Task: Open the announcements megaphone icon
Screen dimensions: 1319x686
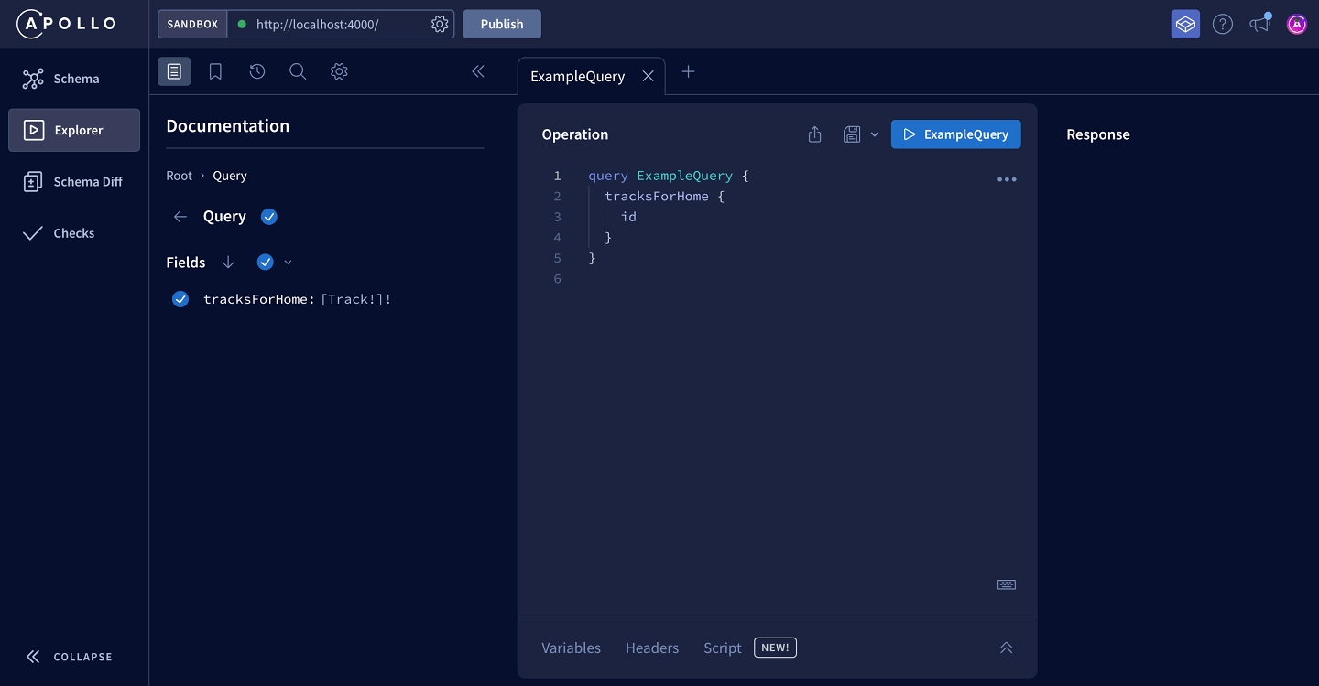Action: [x=1260, y=25]
